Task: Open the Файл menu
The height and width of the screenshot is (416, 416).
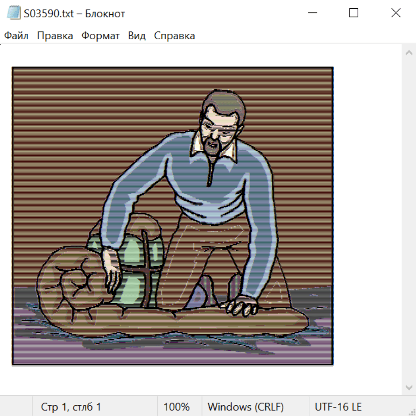Action: point(17,36)
